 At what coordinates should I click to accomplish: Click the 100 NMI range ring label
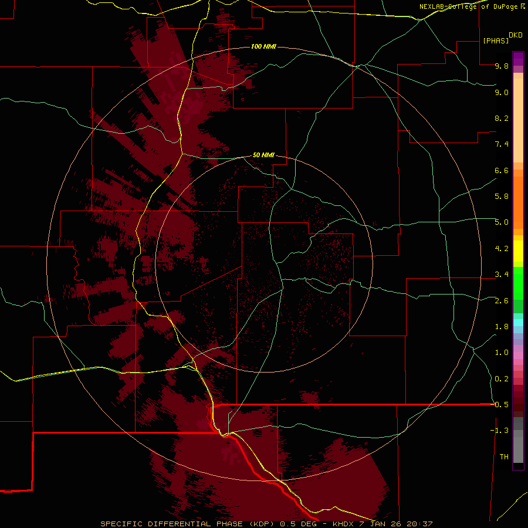(263, 46)
